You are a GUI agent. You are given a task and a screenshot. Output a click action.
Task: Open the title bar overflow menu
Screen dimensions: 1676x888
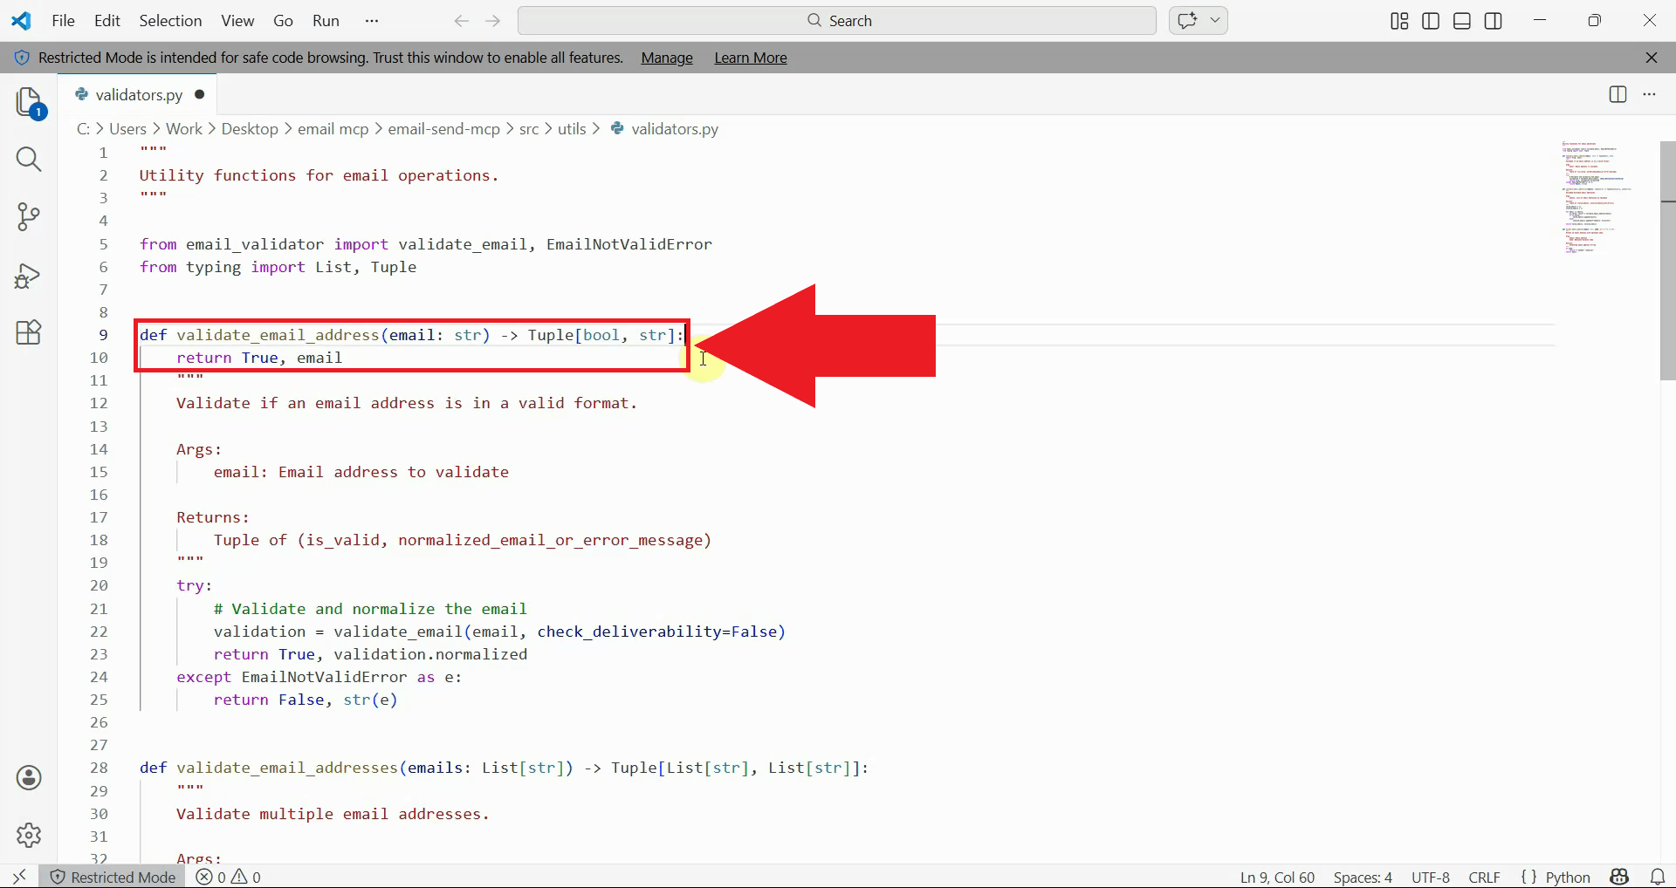pos(372,20)
